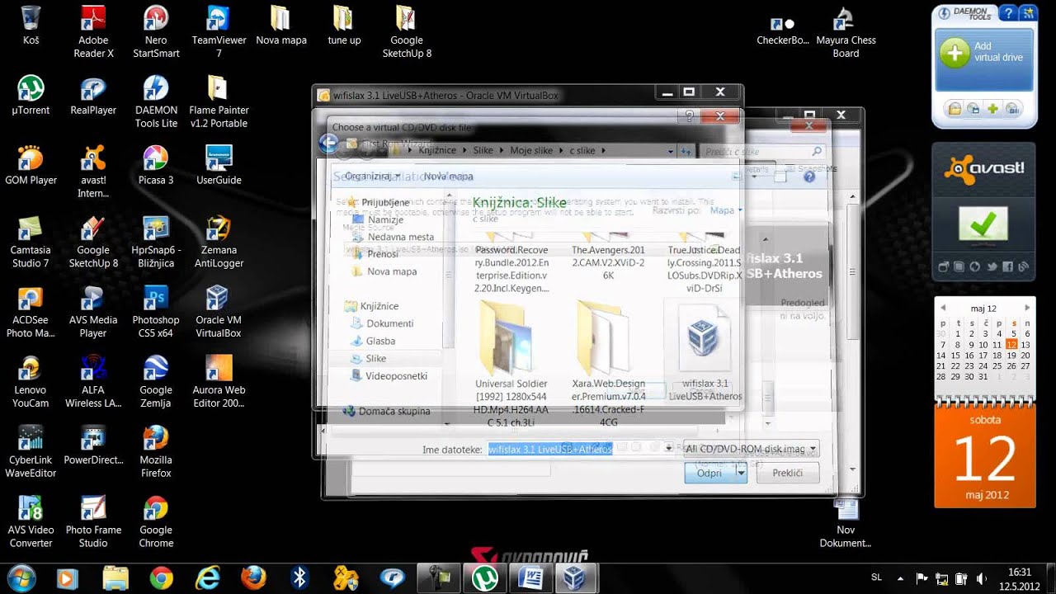Open Google Chrome from the desktop
Image resolution: width=1056 pixels, height=594 pixels.
[156, 521]
